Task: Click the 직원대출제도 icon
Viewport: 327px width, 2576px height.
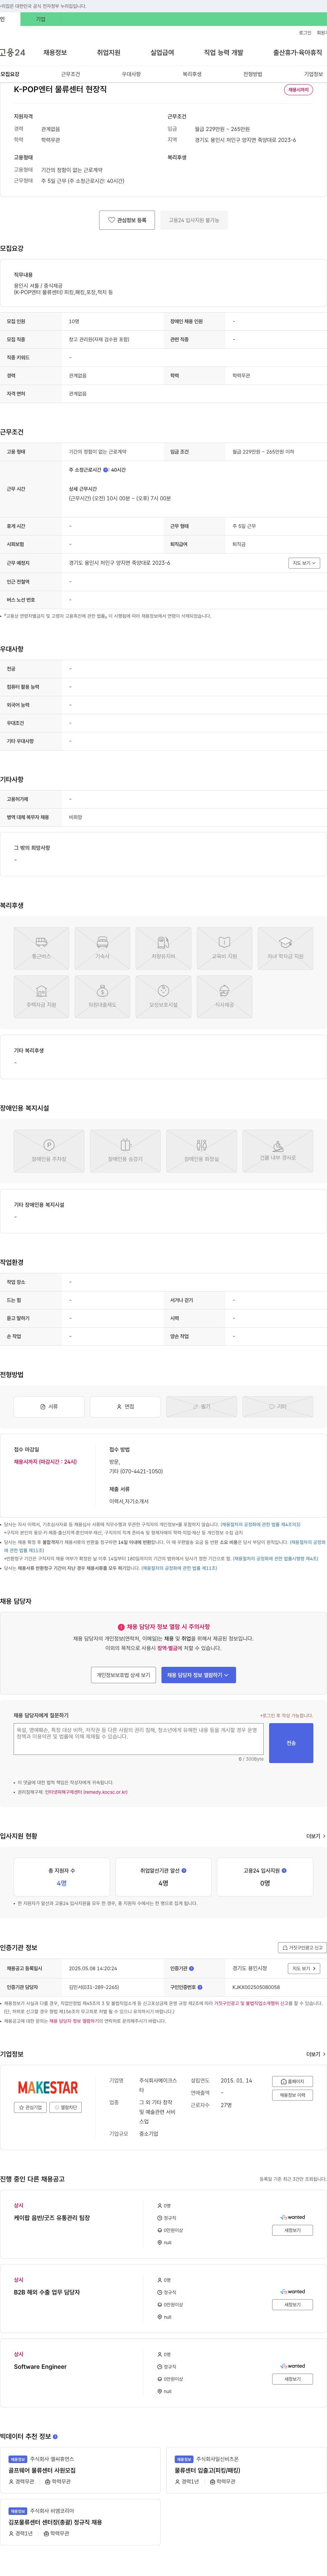Action: coord(102,997)
